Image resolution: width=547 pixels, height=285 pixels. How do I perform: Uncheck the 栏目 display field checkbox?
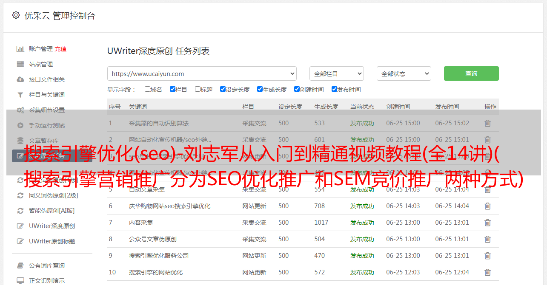tap(172, 89)
